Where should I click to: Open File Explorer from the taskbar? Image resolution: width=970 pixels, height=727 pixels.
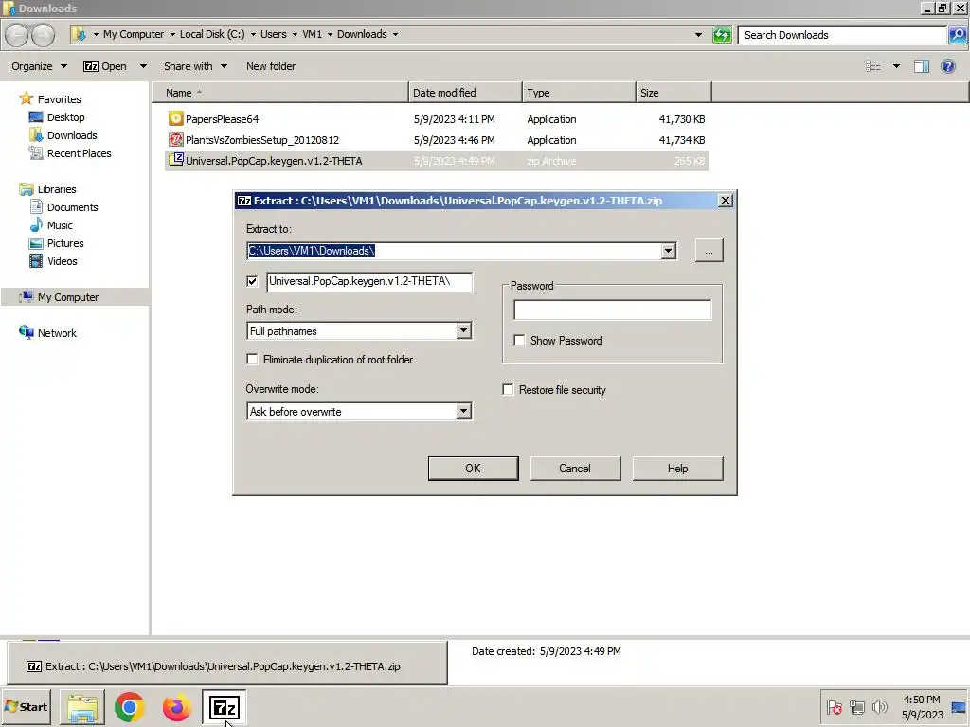tap(82, 707)
